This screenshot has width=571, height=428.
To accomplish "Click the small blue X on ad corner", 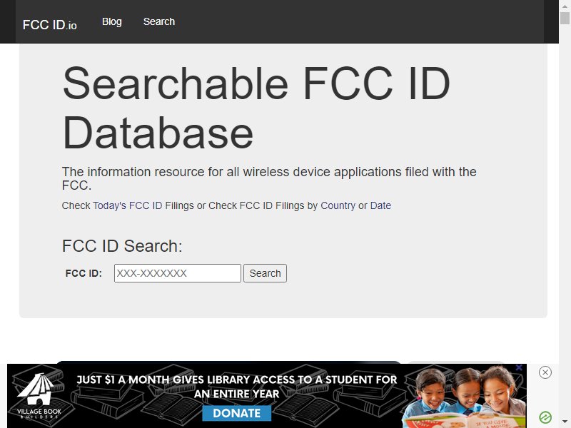I will pyautogui.click(x=520, y=367).
